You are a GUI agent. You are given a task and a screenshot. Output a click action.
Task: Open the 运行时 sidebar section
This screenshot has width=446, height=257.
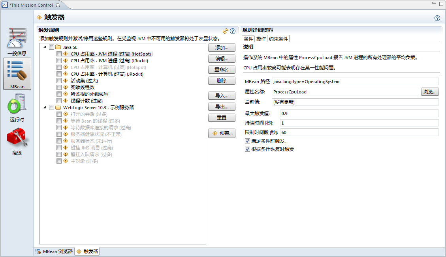click(x=17, y=107)
